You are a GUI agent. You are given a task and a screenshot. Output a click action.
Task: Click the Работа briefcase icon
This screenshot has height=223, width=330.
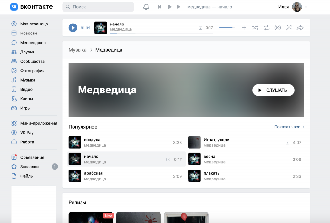[x=14, y=142]
